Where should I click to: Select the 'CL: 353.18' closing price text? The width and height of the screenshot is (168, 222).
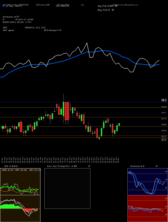click(x=62, y=6)
